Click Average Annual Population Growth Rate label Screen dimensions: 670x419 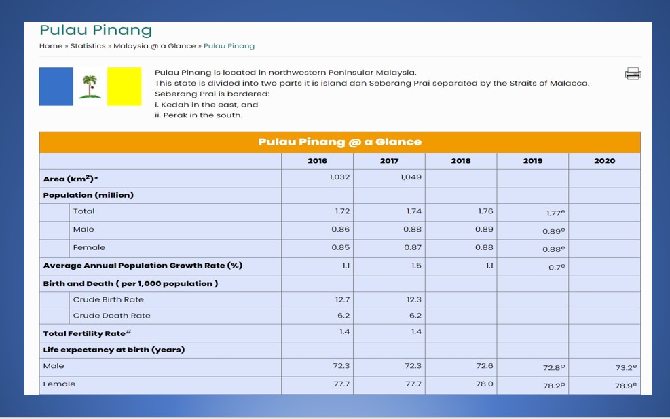(x=143, y=266)
